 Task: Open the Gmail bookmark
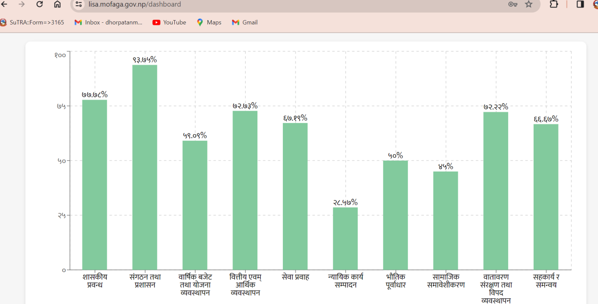[245, 22]
